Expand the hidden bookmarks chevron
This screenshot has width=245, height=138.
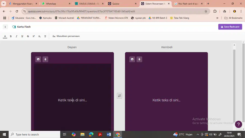pos(217,18)
